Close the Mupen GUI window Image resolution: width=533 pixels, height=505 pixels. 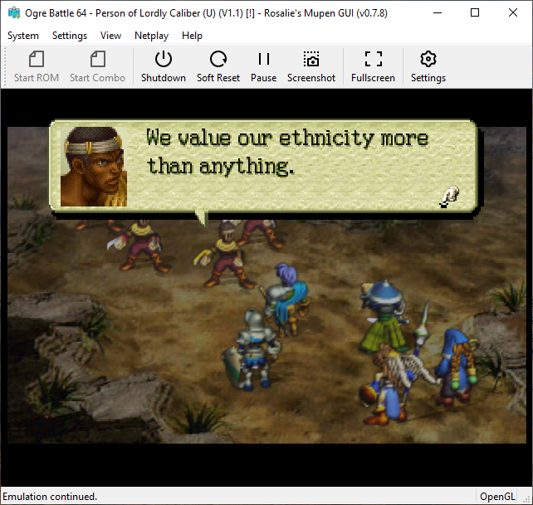point(513,13)
